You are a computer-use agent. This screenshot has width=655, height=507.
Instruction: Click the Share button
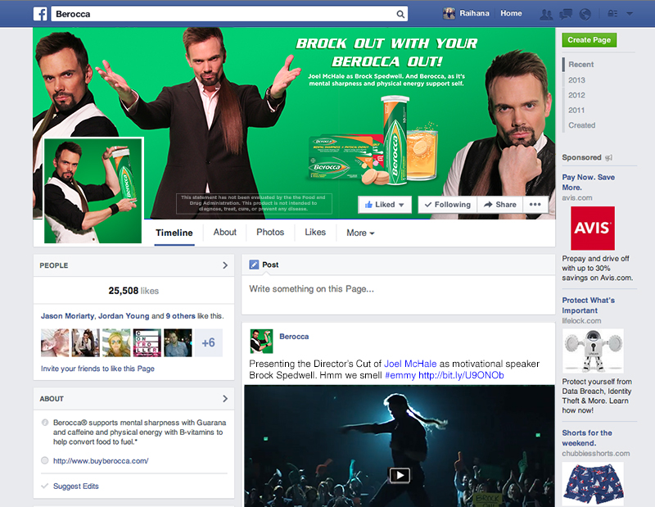tap(500, 205)
